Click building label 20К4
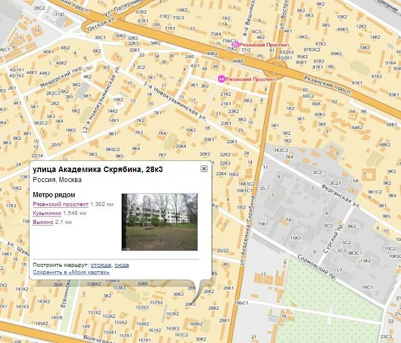 point(181,146)
